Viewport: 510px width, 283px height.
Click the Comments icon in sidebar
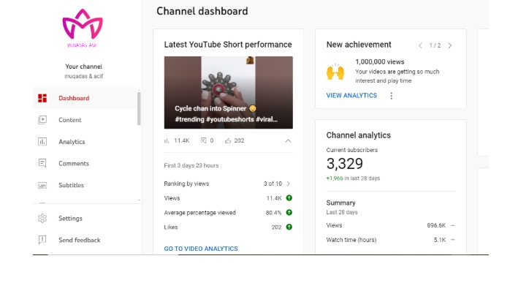(x=42, y=163)
